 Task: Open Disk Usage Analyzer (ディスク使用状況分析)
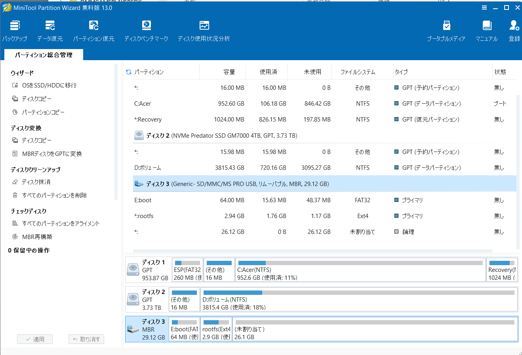204,26
